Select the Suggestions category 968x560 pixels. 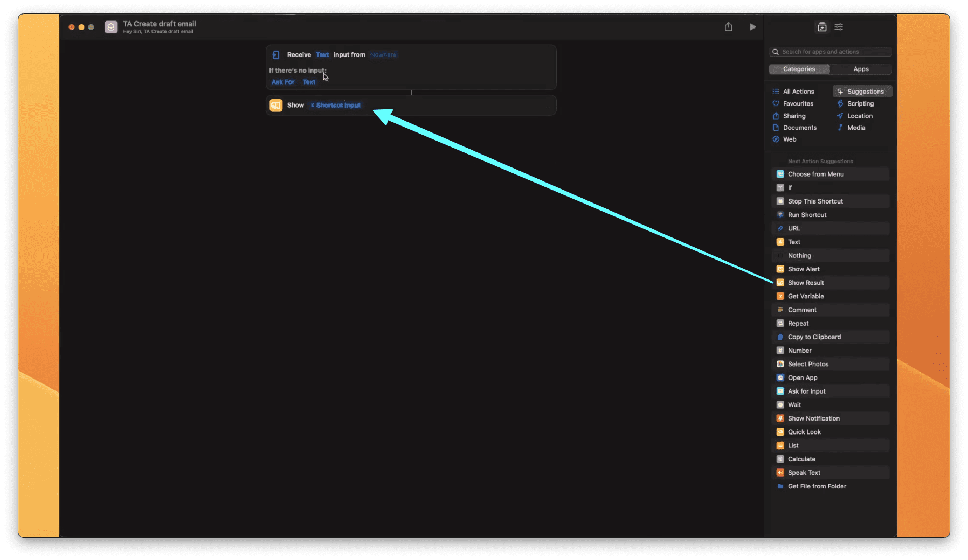[x=865, y=92]
